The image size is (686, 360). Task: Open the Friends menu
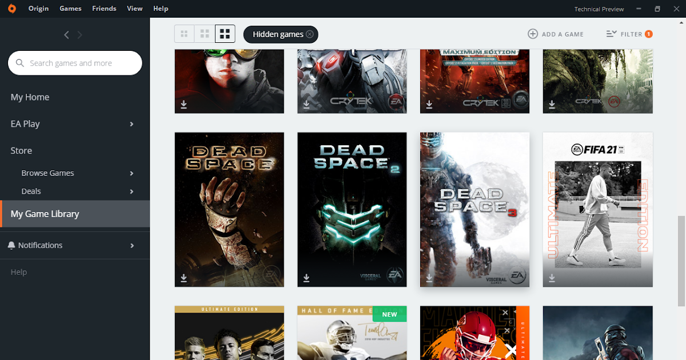tap(104, 9)
